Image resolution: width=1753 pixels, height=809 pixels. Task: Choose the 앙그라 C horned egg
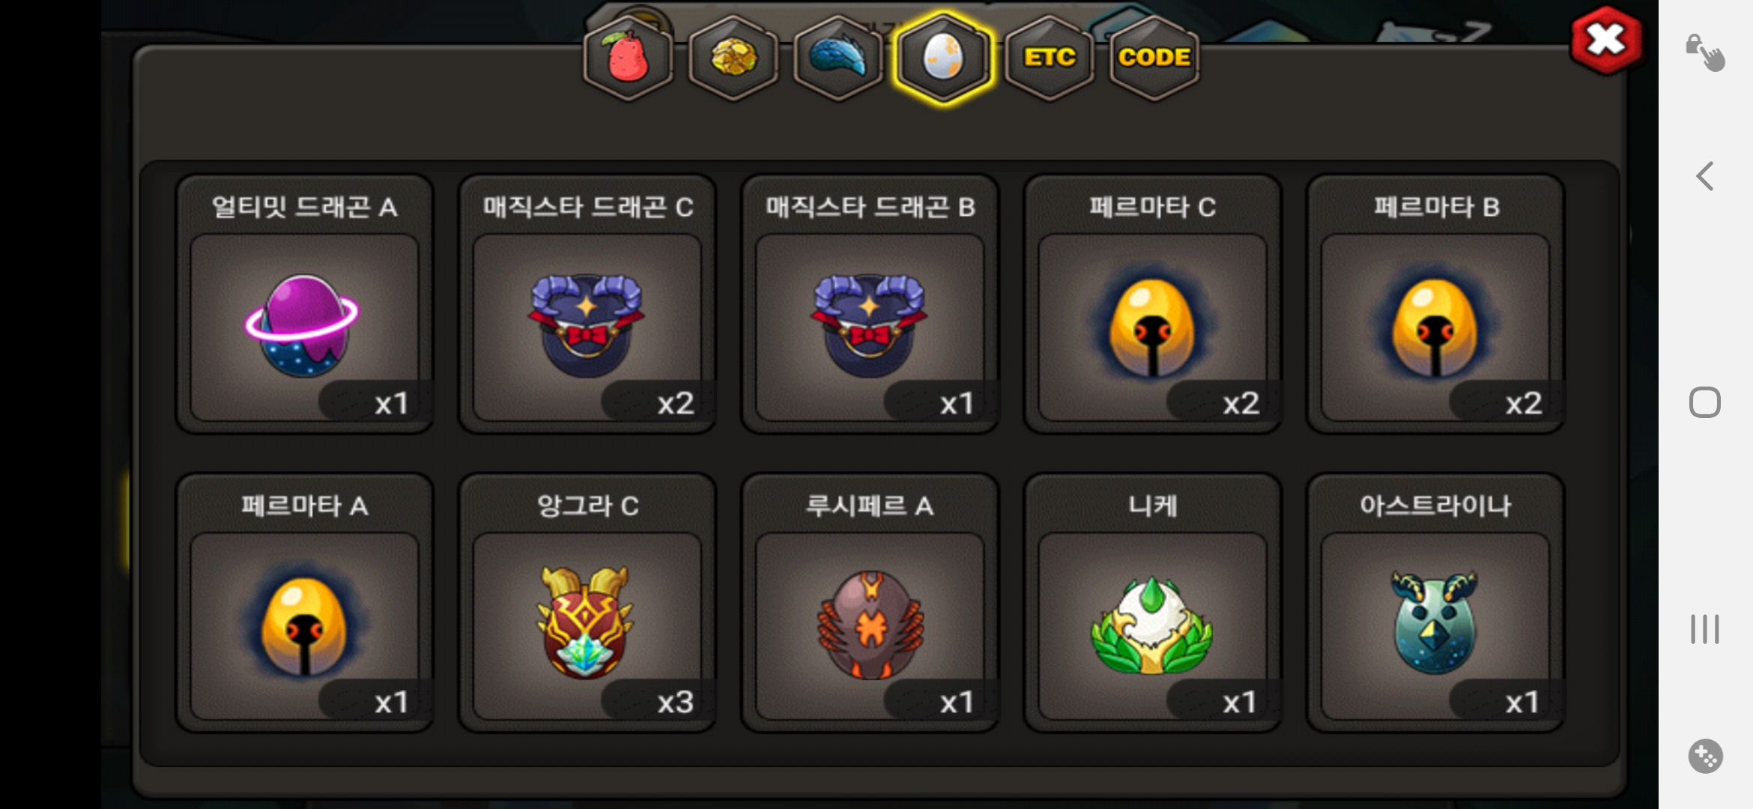click(x=587, y=603)
